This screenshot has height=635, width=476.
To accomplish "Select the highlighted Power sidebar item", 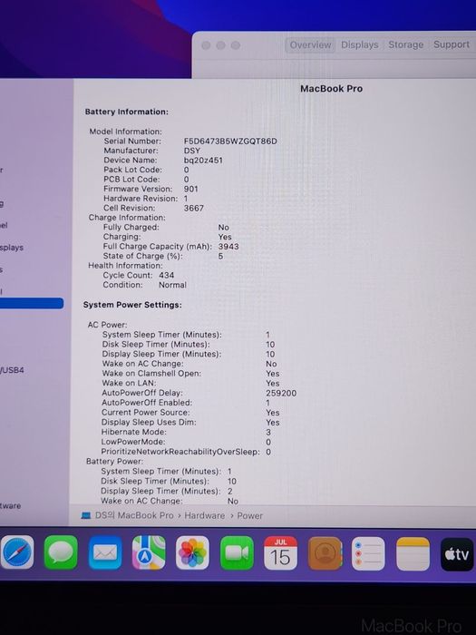I will point(32,303).
